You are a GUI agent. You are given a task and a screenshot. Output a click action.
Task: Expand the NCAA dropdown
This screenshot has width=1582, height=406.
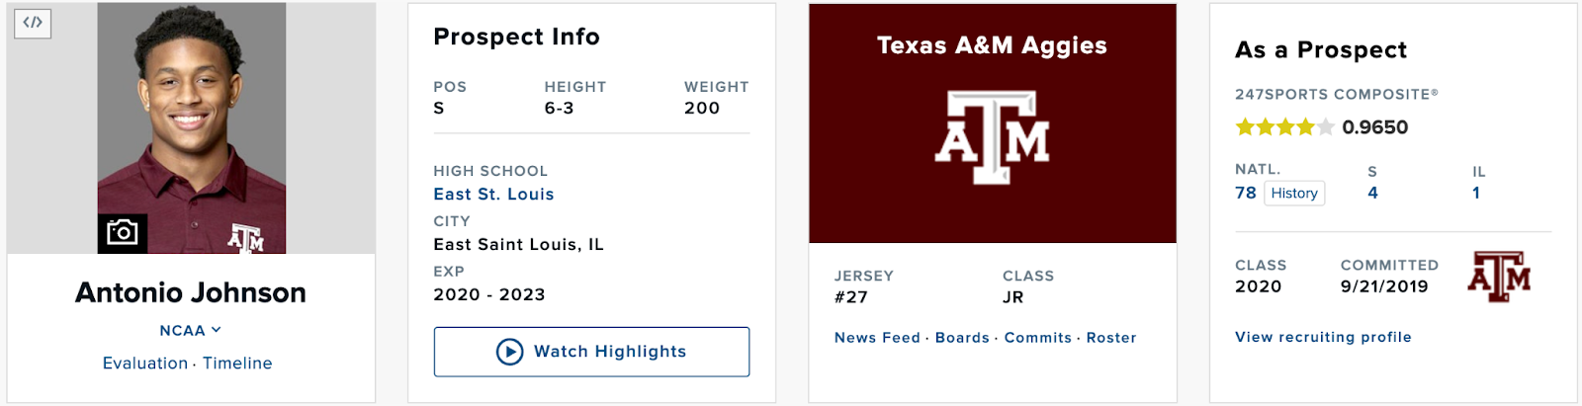pyautogui.click(x=190, y=331)
